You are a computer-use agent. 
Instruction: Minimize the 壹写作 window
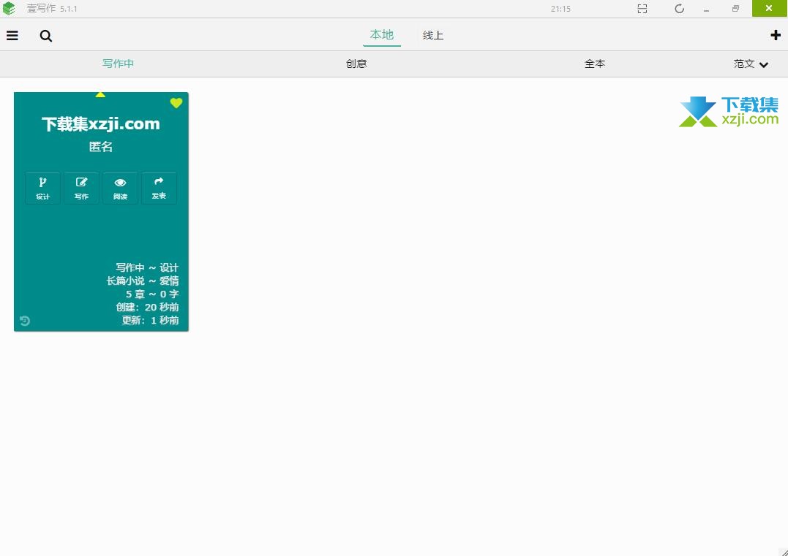(706, 9)
